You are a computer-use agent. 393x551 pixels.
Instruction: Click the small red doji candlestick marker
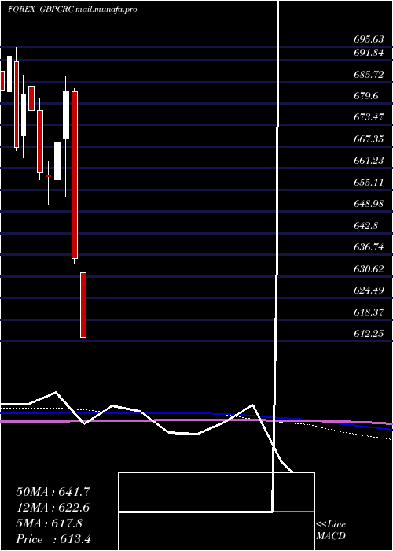coord(49,176)
